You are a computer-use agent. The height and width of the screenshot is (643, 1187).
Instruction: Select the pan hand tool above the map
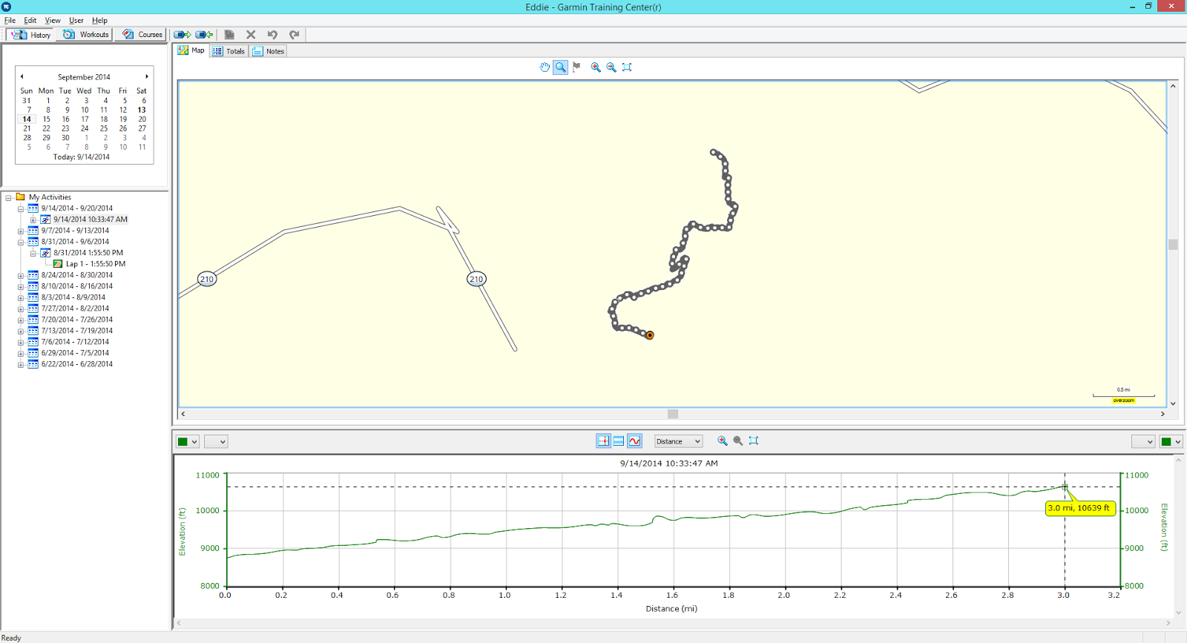(x=545, y=67)
